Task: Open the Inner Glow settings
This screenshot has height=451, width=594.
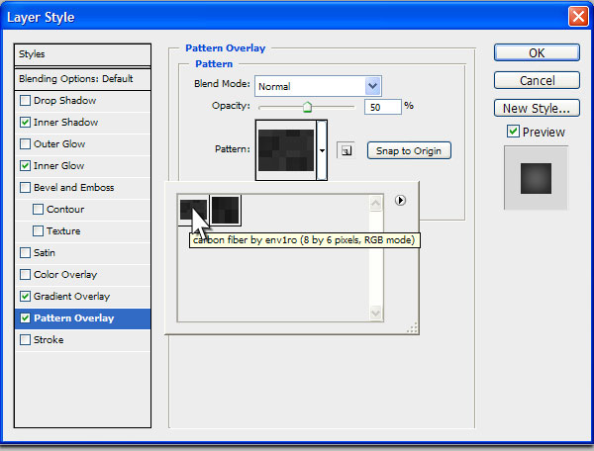Action: [x=59, y=166]
